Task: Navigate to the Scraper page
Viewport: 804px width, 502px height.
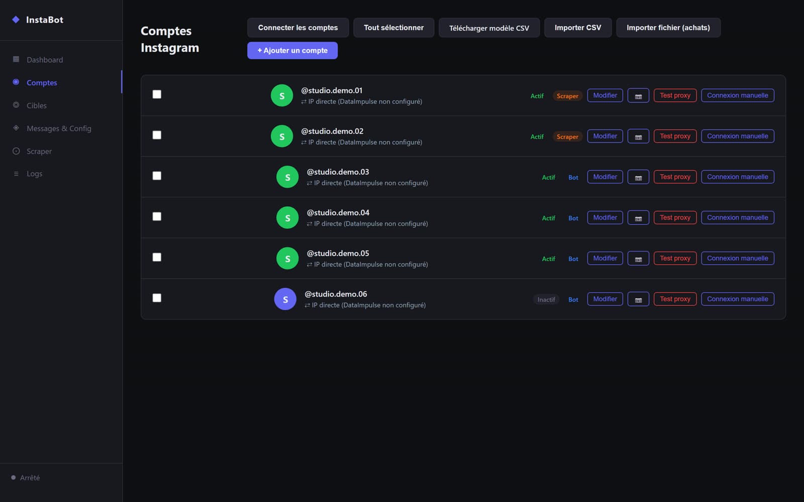Action: [61, 151]
